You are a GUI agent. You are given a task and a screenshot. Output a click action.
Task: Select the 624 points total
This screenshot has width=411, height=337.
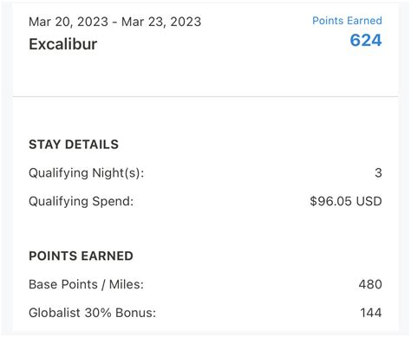pyautogui.click(x=366, y=40)
